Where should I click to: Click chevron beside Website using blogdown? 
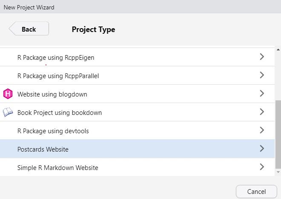(x=262, y=94)
